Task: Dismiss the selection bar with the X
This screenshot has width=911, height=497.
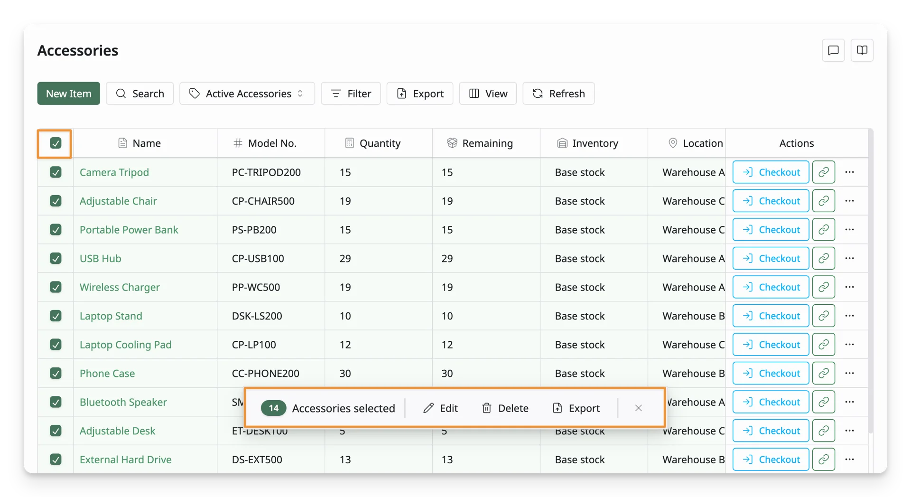Action: click(638, 408)
